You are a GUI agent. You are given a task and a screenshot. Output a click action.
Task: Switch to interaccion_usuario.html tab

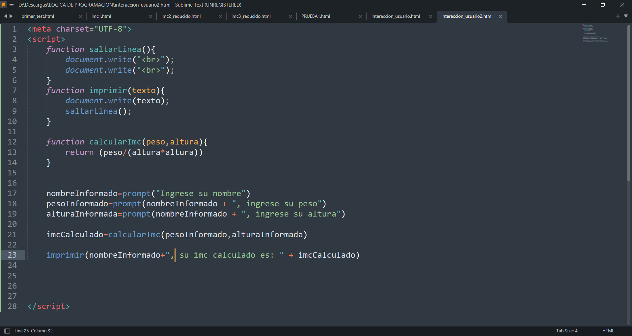coord(396,16)
